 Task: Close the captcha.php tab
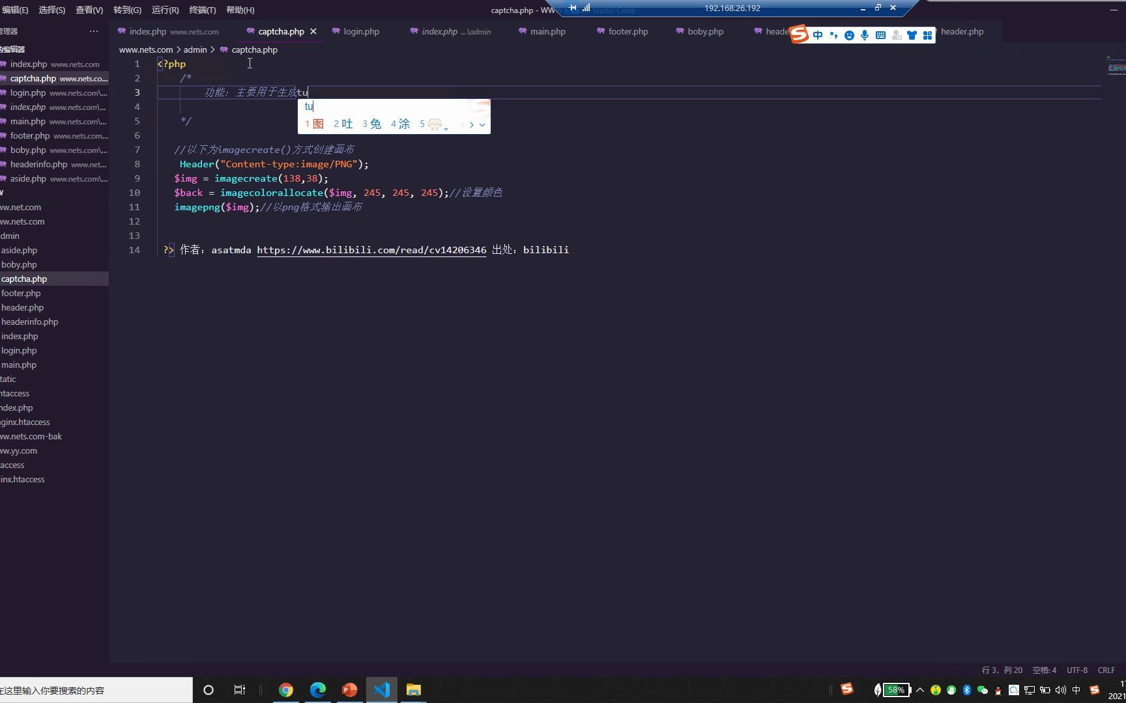tap(313, 31)
